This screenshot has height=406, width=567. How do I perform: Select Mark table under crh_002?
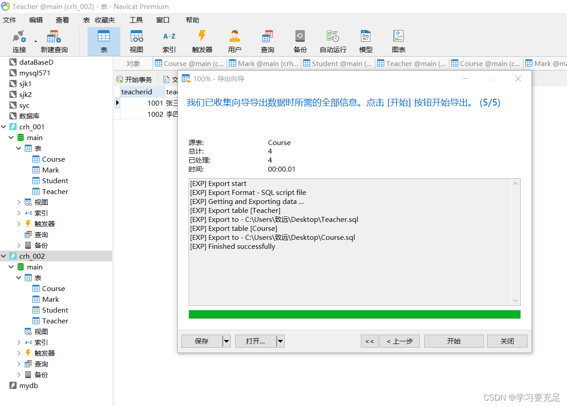point(50,299)
